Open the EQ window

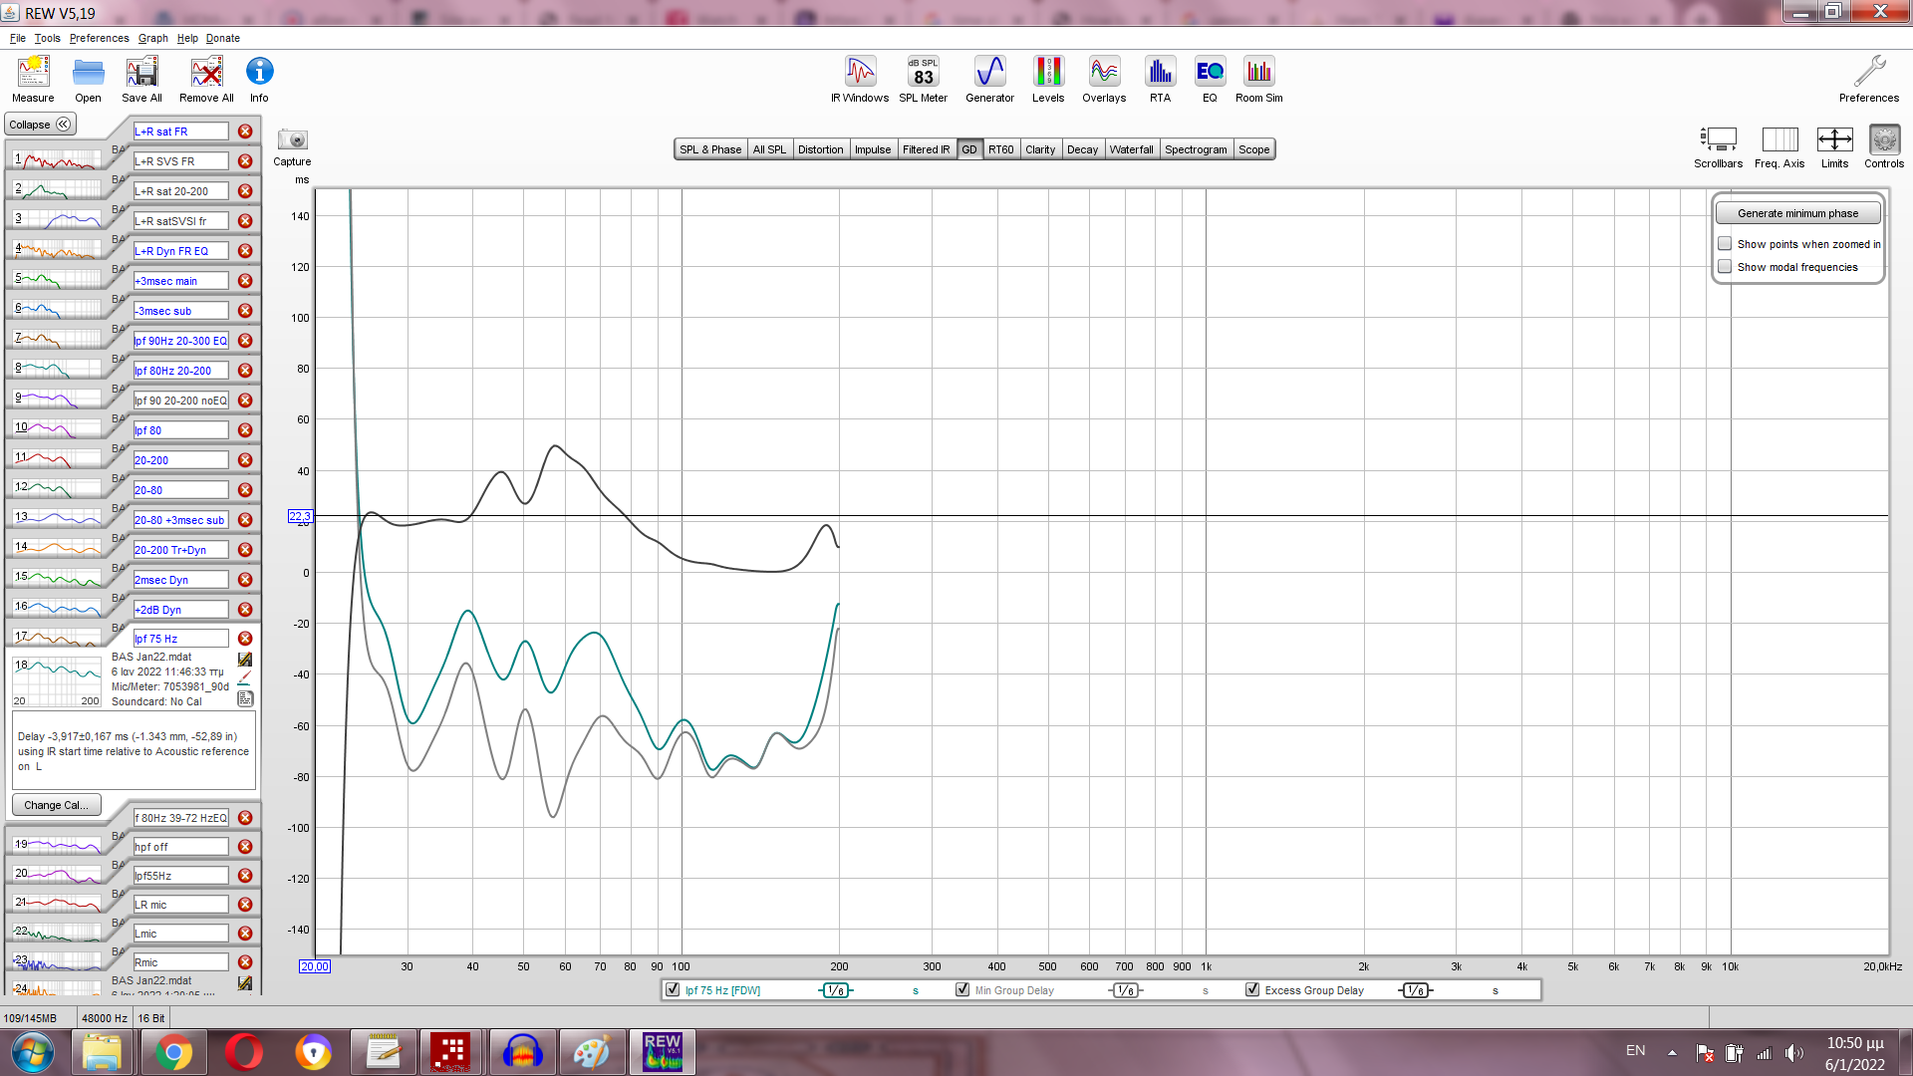[1210, 79]
